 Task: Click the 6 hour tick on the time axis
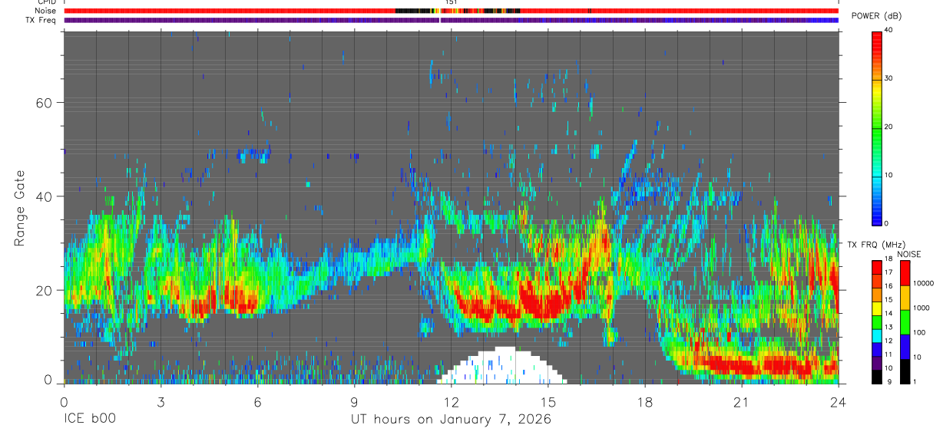pos(257,402)
